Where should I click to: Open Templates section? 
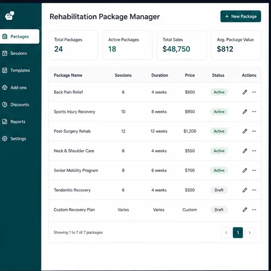click(x=20, y=70)
